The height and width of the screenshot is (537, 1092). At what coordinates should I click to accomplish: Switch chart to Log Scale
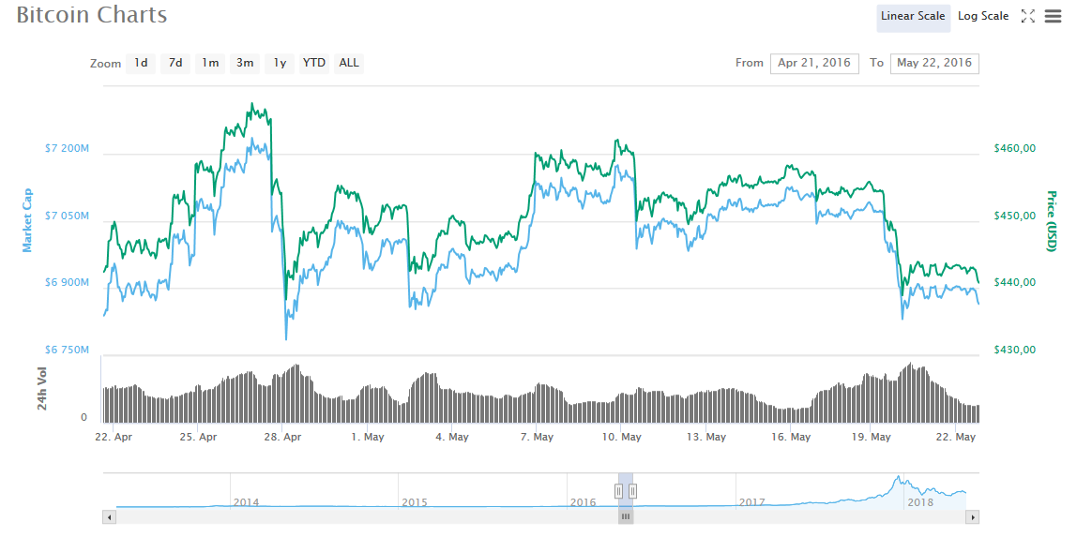tap(983, 16)
